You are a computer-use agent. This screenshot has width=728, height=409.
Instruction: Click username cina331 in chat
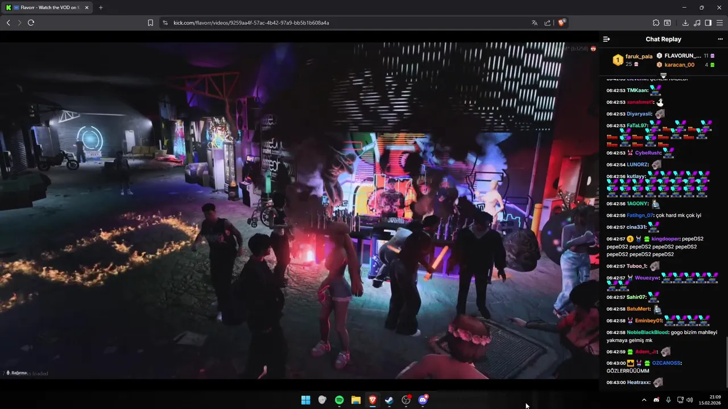point(636,227)
